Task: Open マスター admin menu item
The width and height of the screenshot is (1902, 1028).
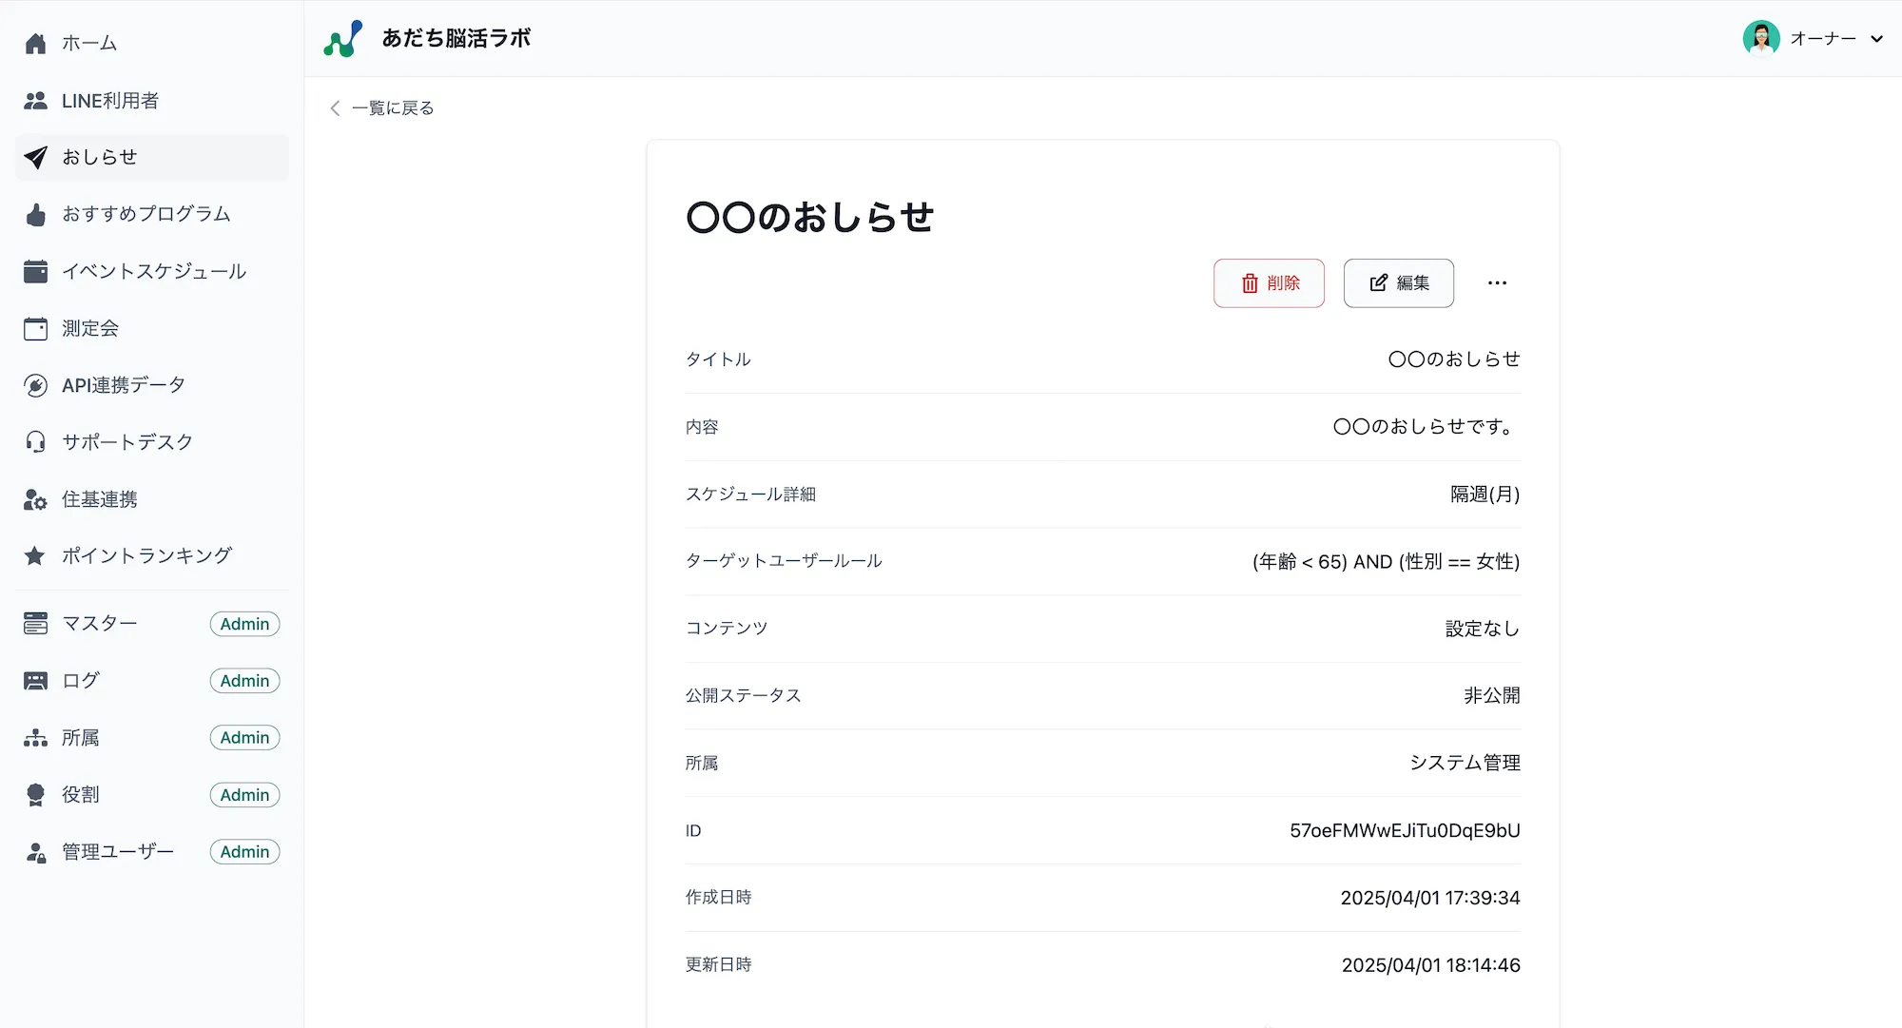Action: point(152,624)
